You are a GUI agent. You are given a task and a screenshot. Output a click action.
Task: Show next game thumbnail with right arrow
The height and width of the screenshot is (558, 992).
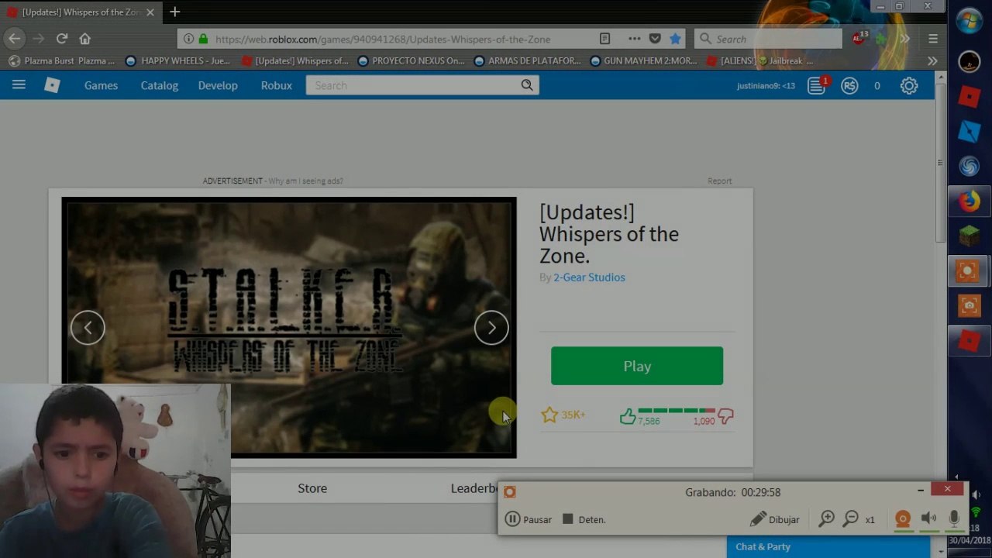click(491, 328)
